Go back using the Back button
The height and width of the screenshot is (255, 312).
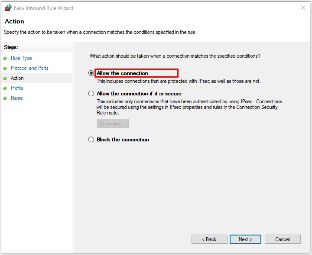(209, 239)
